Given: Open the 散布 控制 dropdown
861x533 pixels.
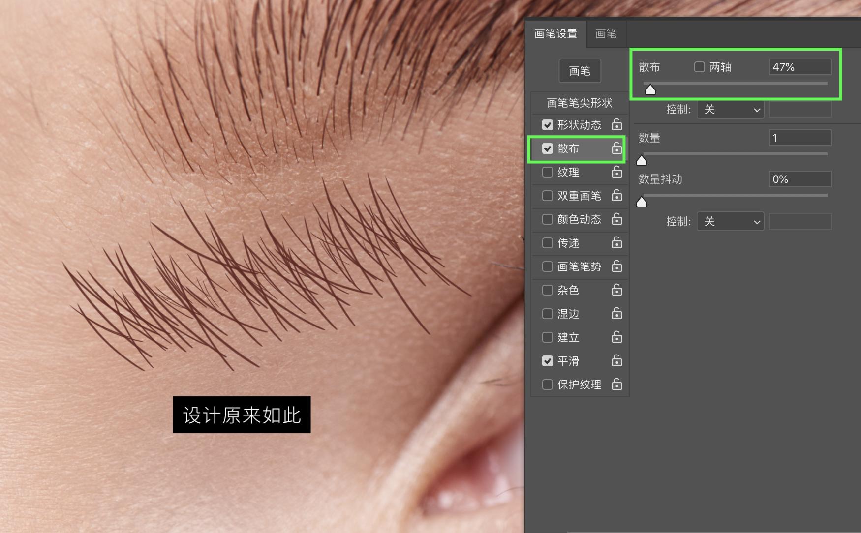Looking at the screenshot, I should pos(730,110).
